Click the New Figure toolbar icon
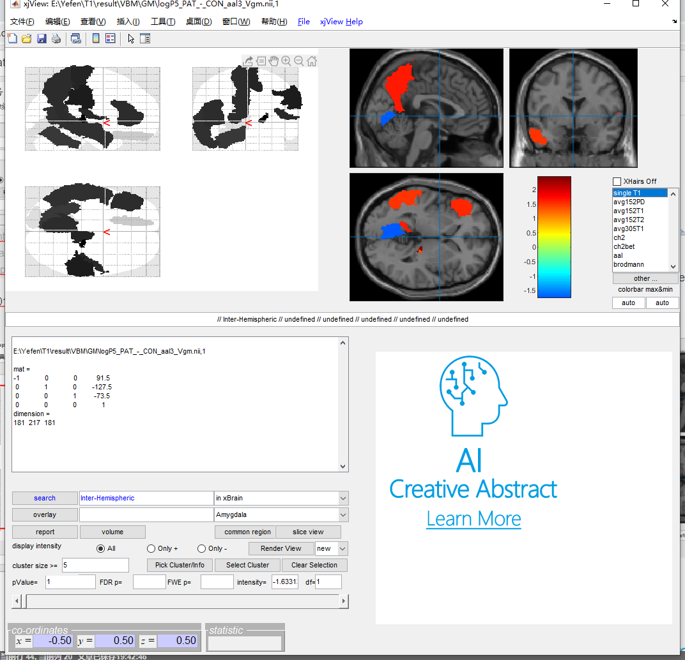Viewport: 685px width, 660px height. click(13, 38)
